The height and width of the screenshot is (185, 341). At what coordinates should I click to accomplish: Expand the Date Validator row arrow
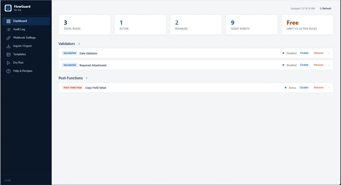[x=329, y=53]
